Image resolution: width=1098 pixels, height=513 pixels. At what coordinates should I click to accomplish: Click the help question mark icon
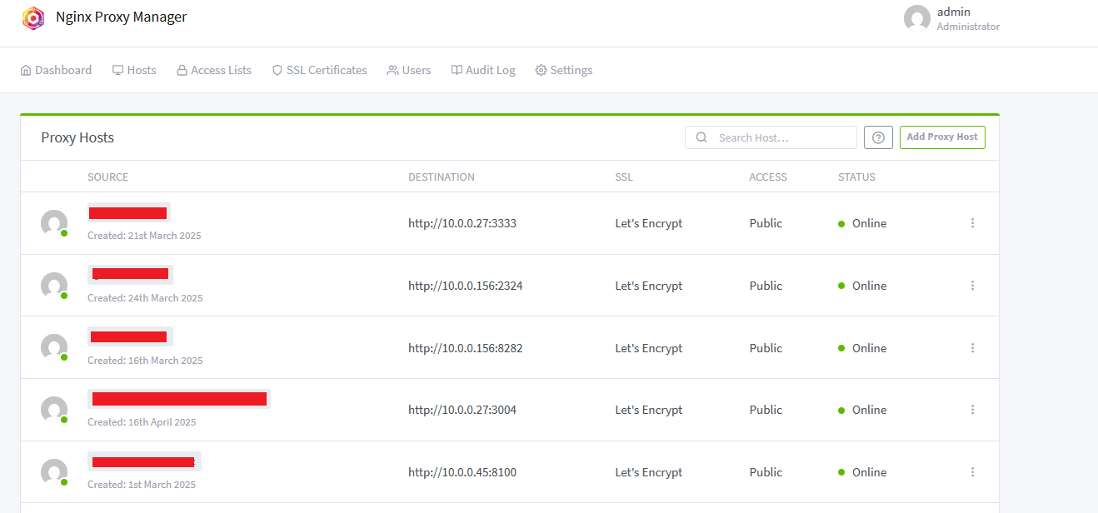click(x=878, y=137)
